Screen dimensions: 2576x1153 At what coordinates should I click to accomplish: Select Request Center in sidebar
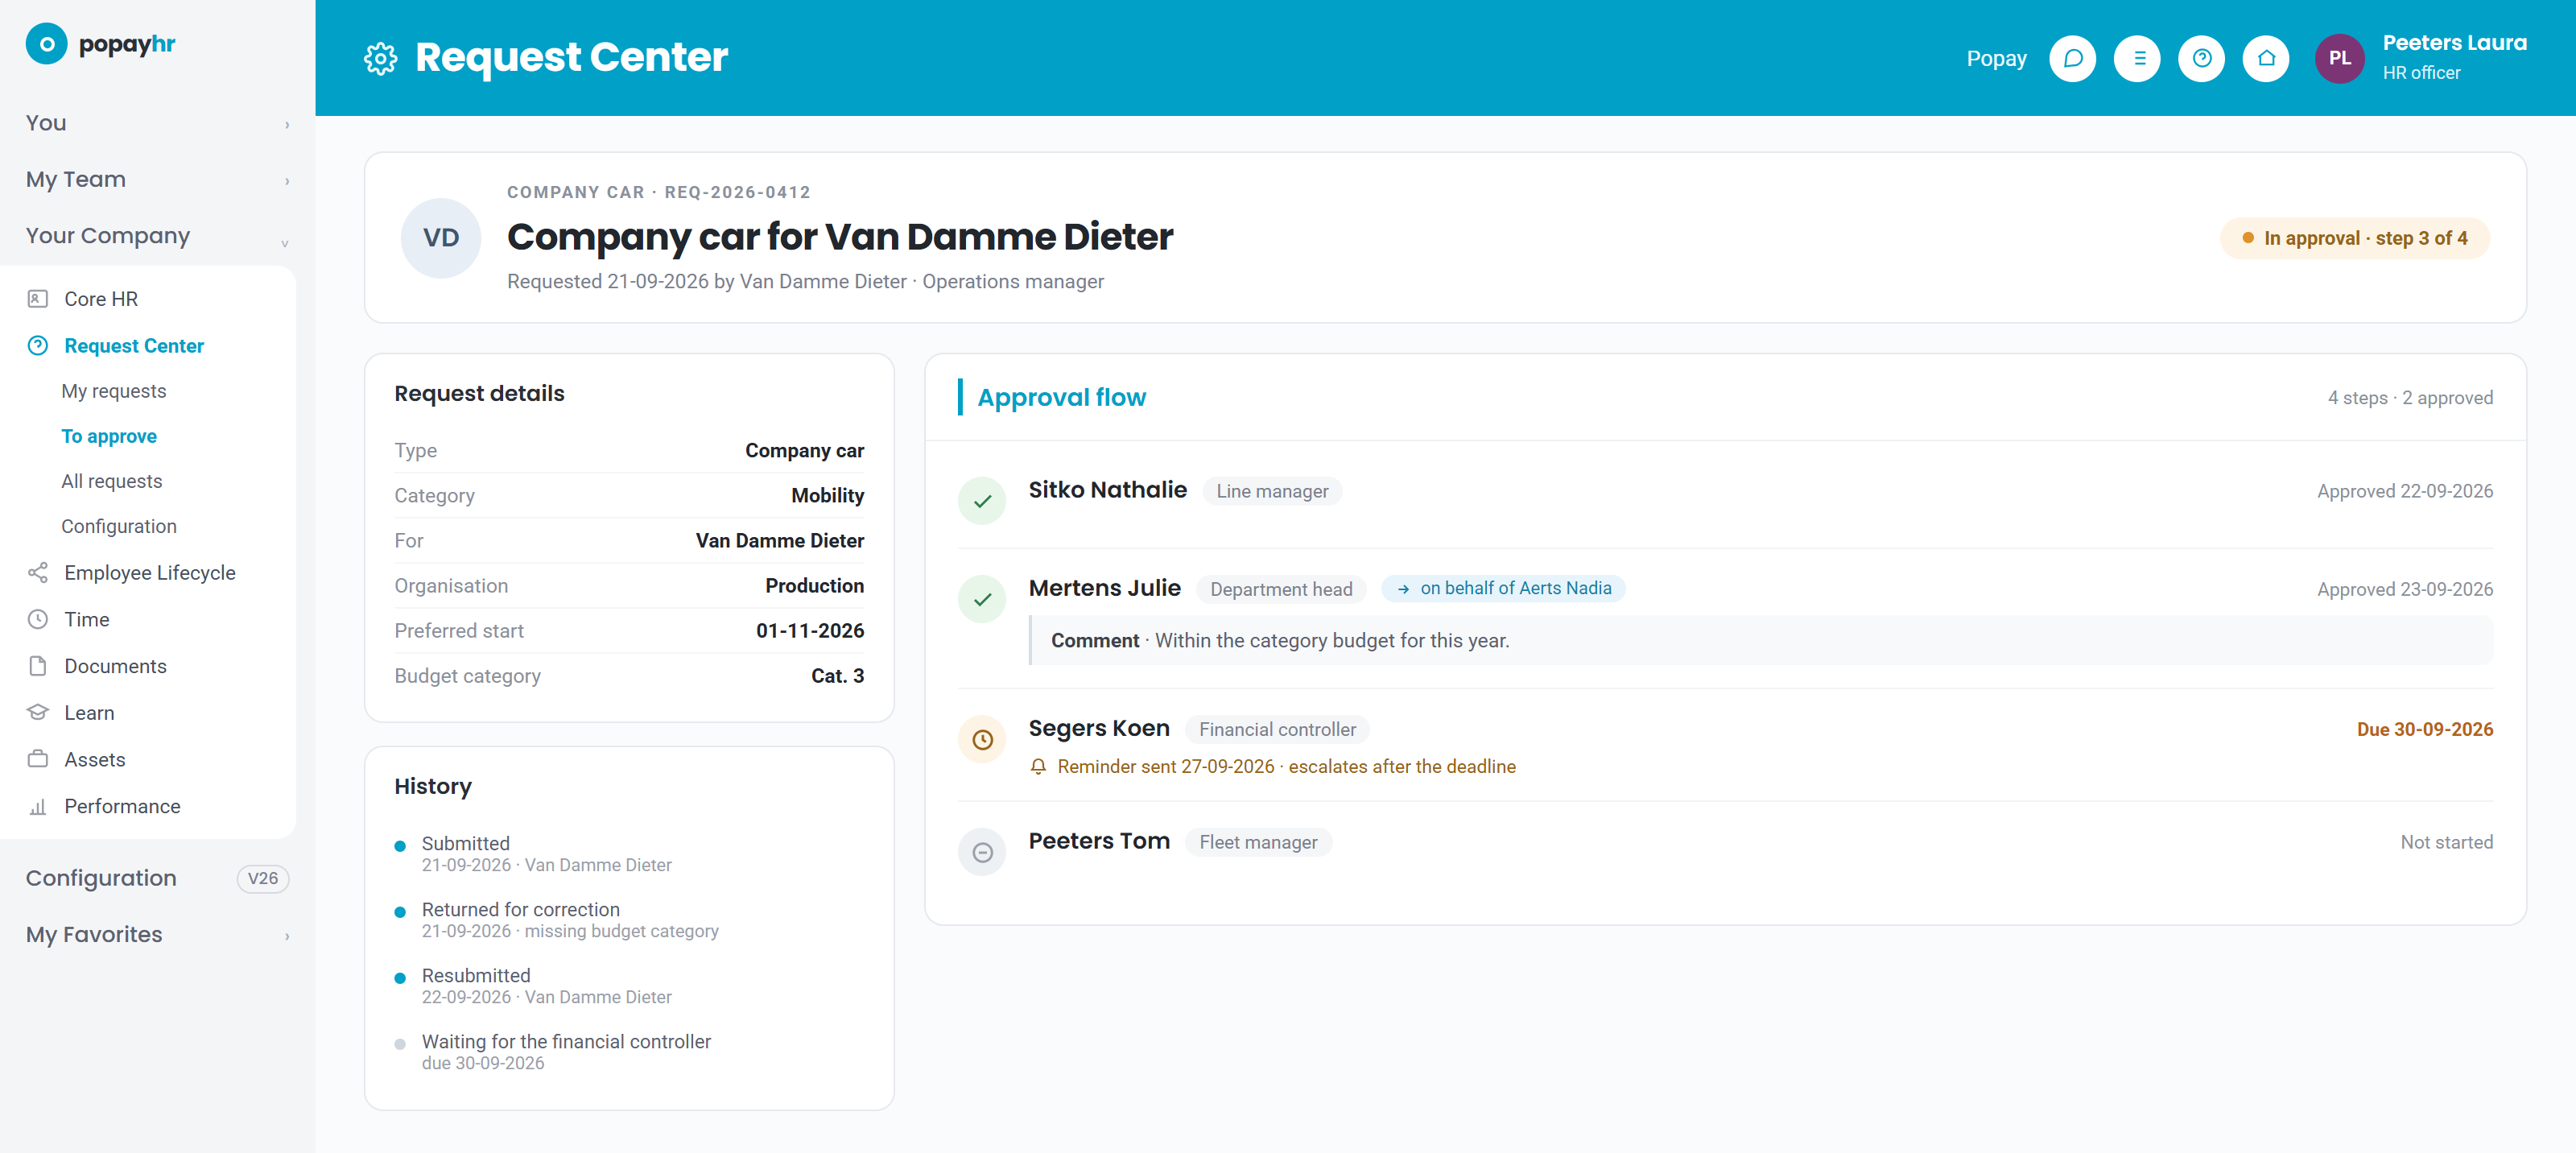pos(148,346)
